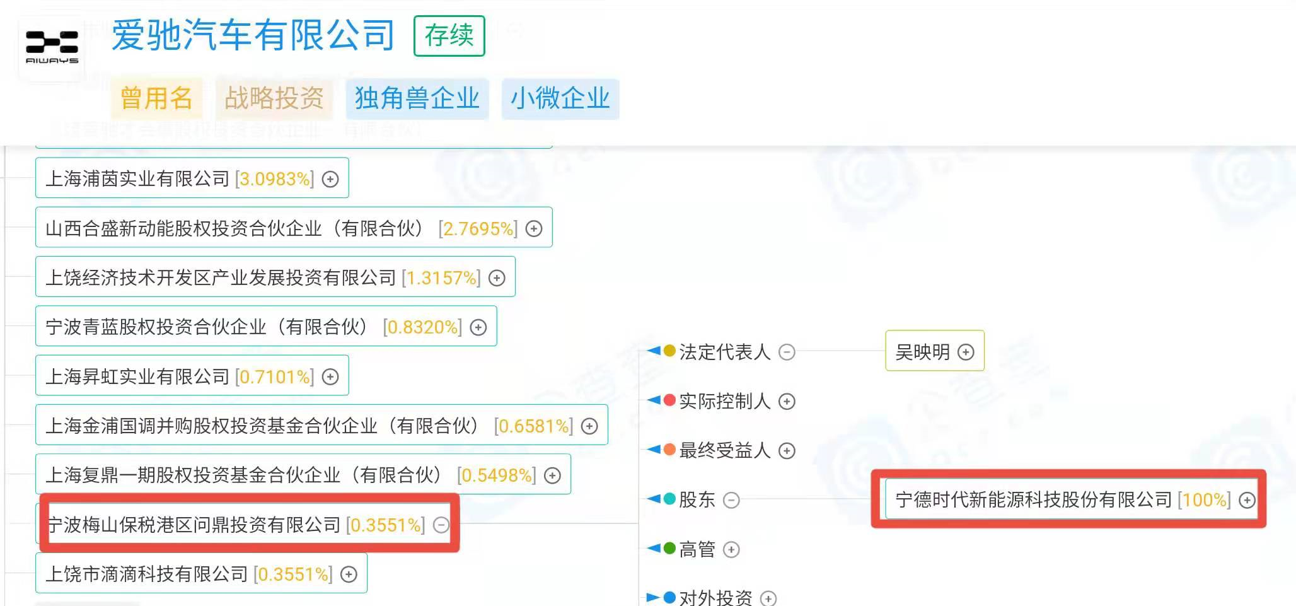Click the Aiways company logo

(52, 47)
